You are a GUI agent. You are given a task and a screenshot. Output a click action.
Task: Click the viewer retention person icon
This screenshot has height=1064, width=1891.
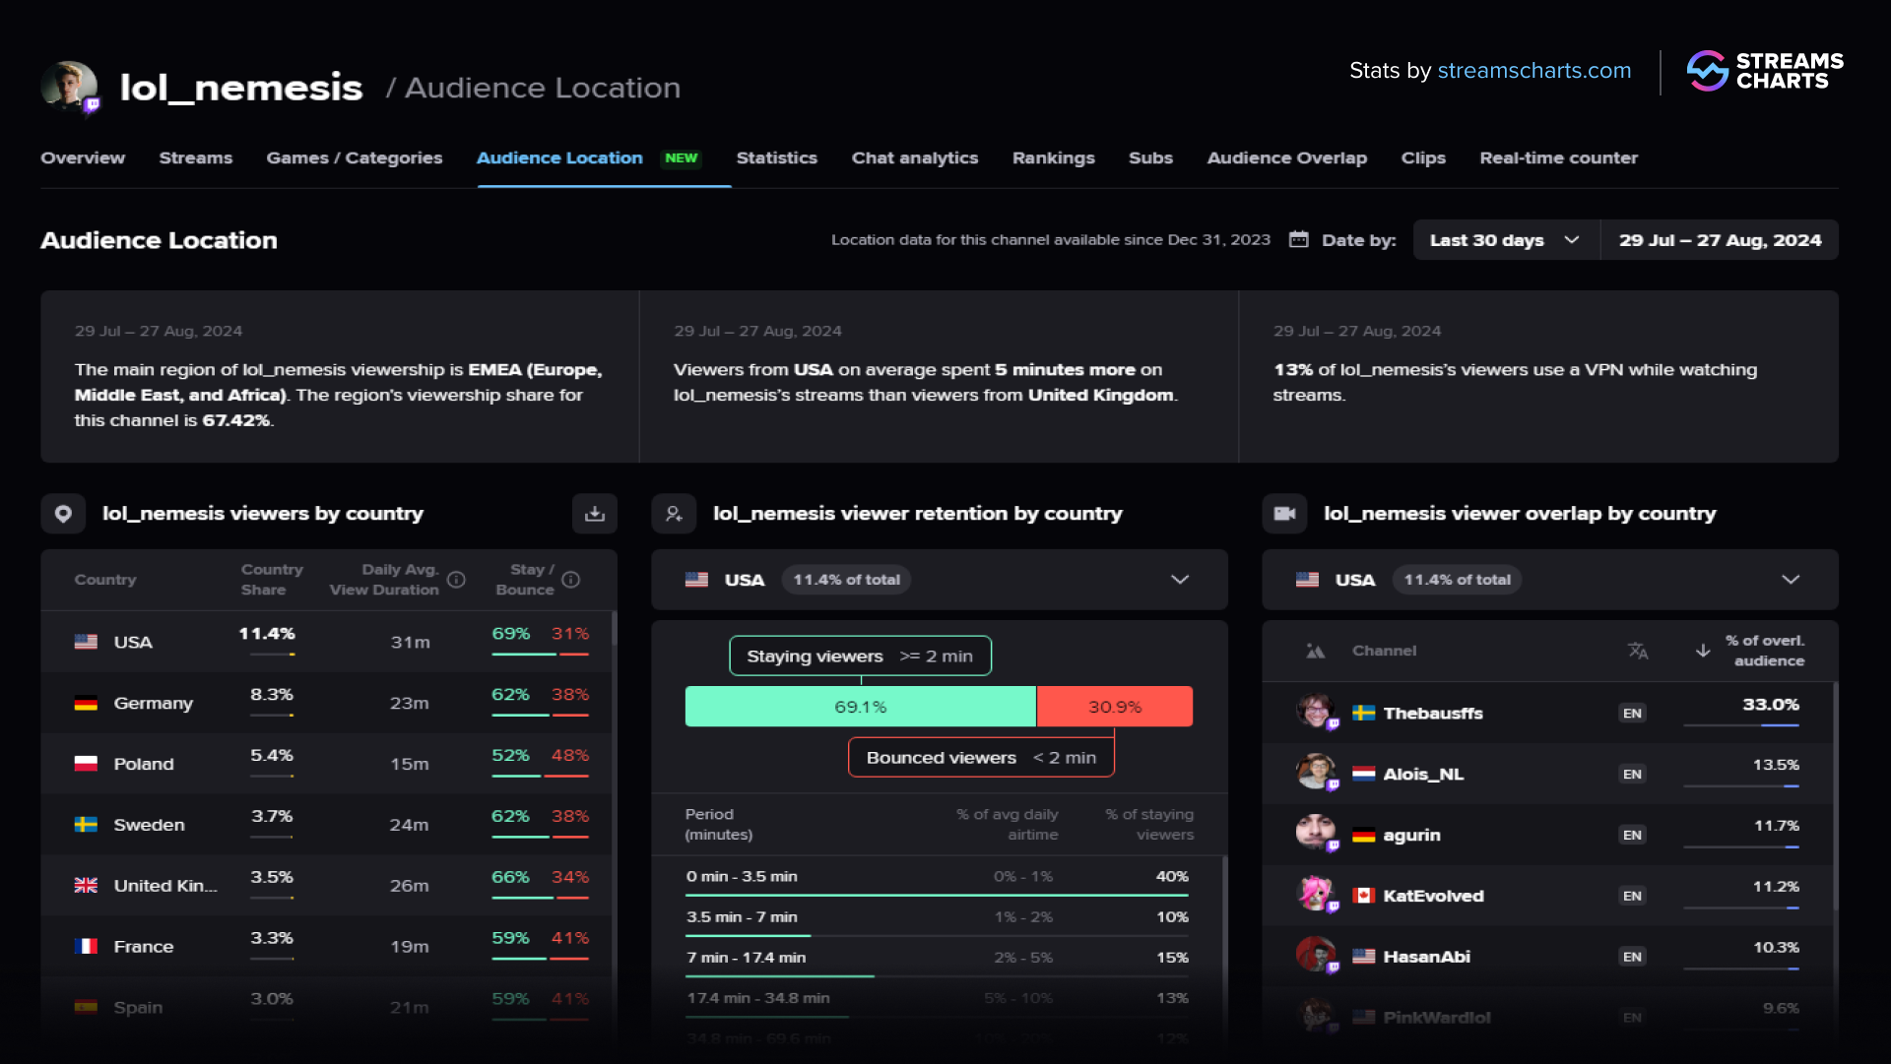674,513
